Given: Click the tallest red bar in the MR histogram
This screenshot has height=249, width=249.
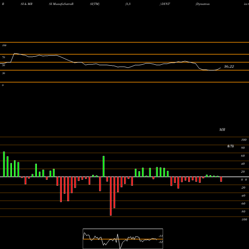Looking at the screenshot, I should point(111,196).
